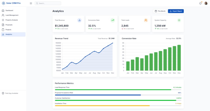210x111 pixels.
Task: Open the user profile avatar
Action: click(206, 3)
